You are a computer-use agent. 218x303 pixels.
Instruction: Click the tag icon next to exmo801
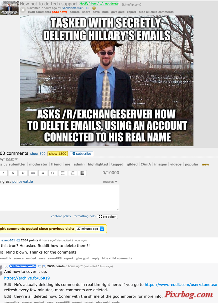coord(18,240)
